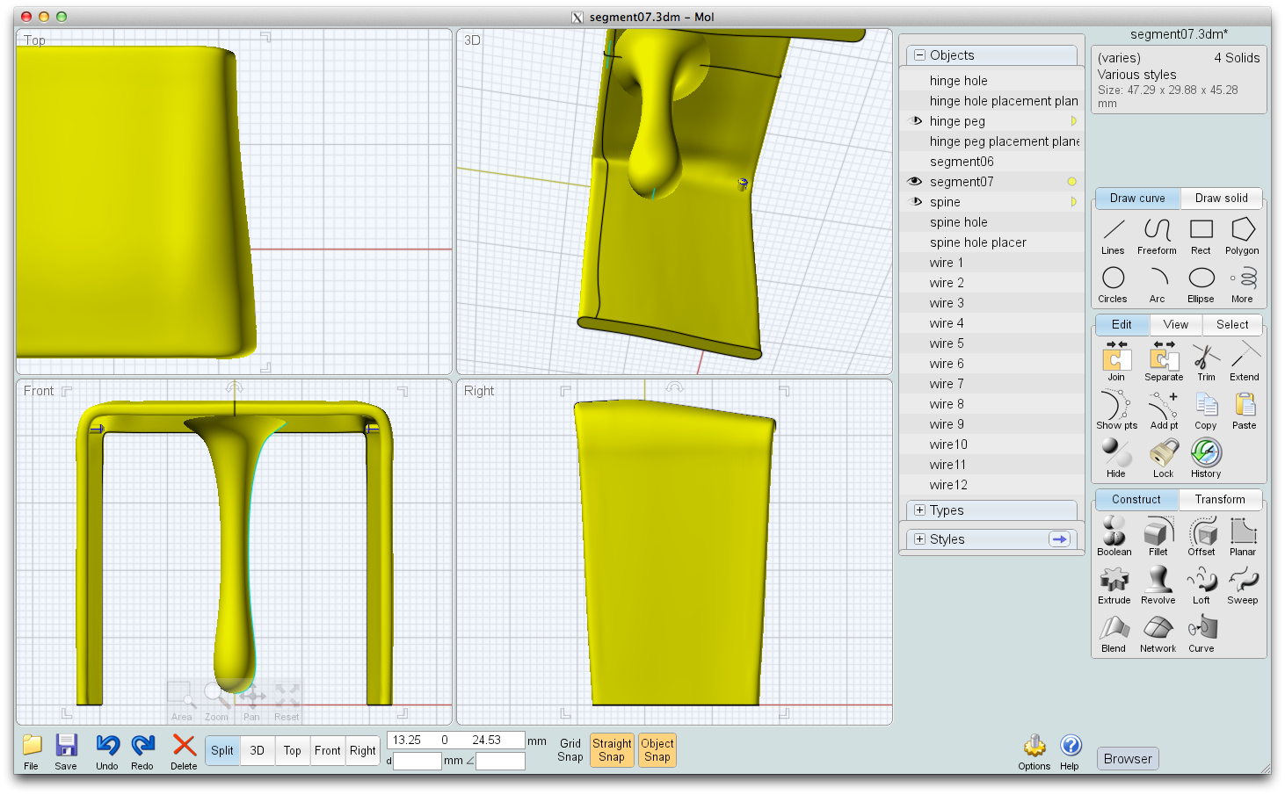The width and height of the screenshot is (1285, 795).
Task: Open the Browser panel button
Action: (x=1128, y=759)
